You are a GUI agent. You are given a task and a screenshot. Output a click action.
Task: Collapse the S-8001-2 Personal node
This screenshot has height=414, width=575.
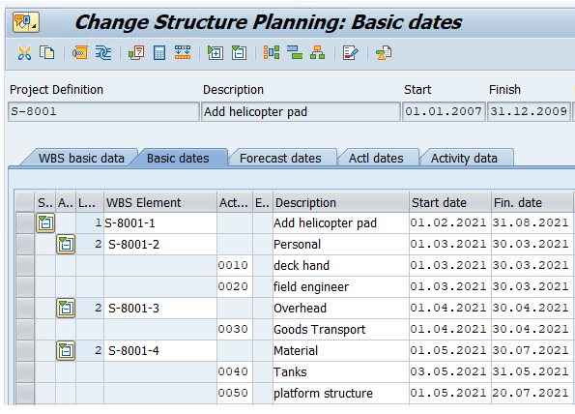click(x=66, y=244)
